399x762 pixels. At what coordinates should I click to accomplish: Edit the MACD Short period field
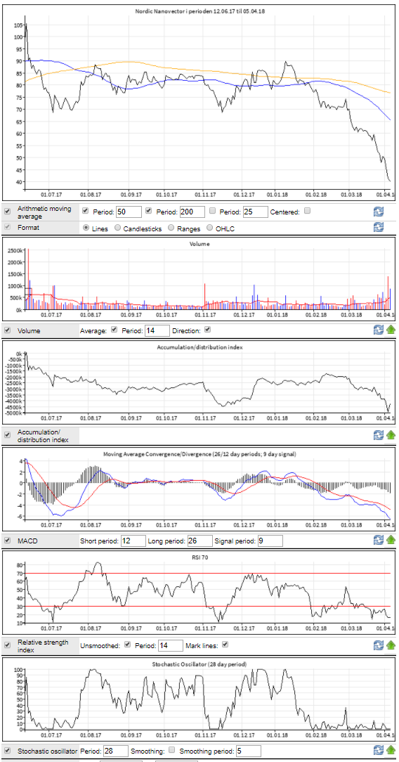pyautogui.click(x=133, y=541)
